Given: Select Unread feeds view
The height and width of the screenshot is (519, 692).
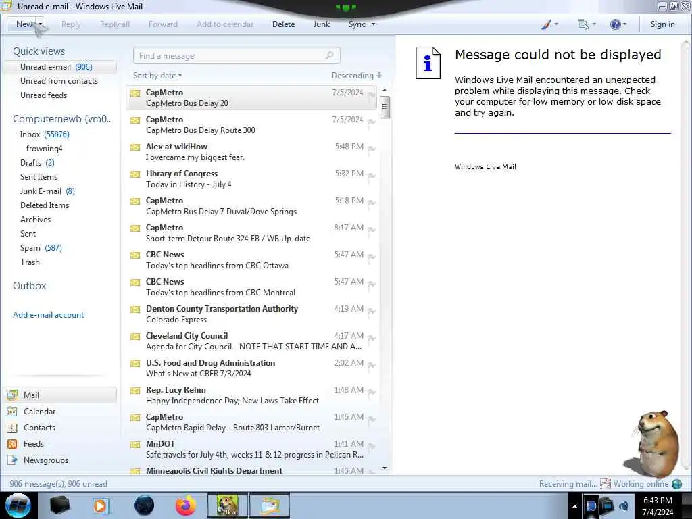Looking at the screenshot, I should (x=44, y=95).
